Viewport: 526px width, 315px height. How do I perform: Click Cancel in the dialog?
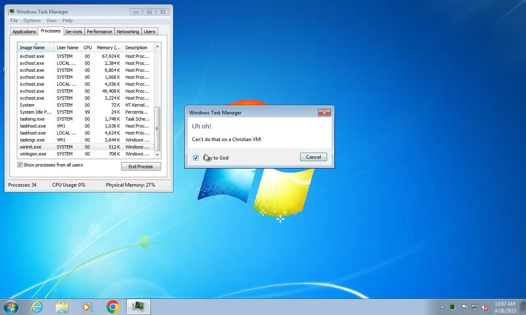[x=314, y=157]
